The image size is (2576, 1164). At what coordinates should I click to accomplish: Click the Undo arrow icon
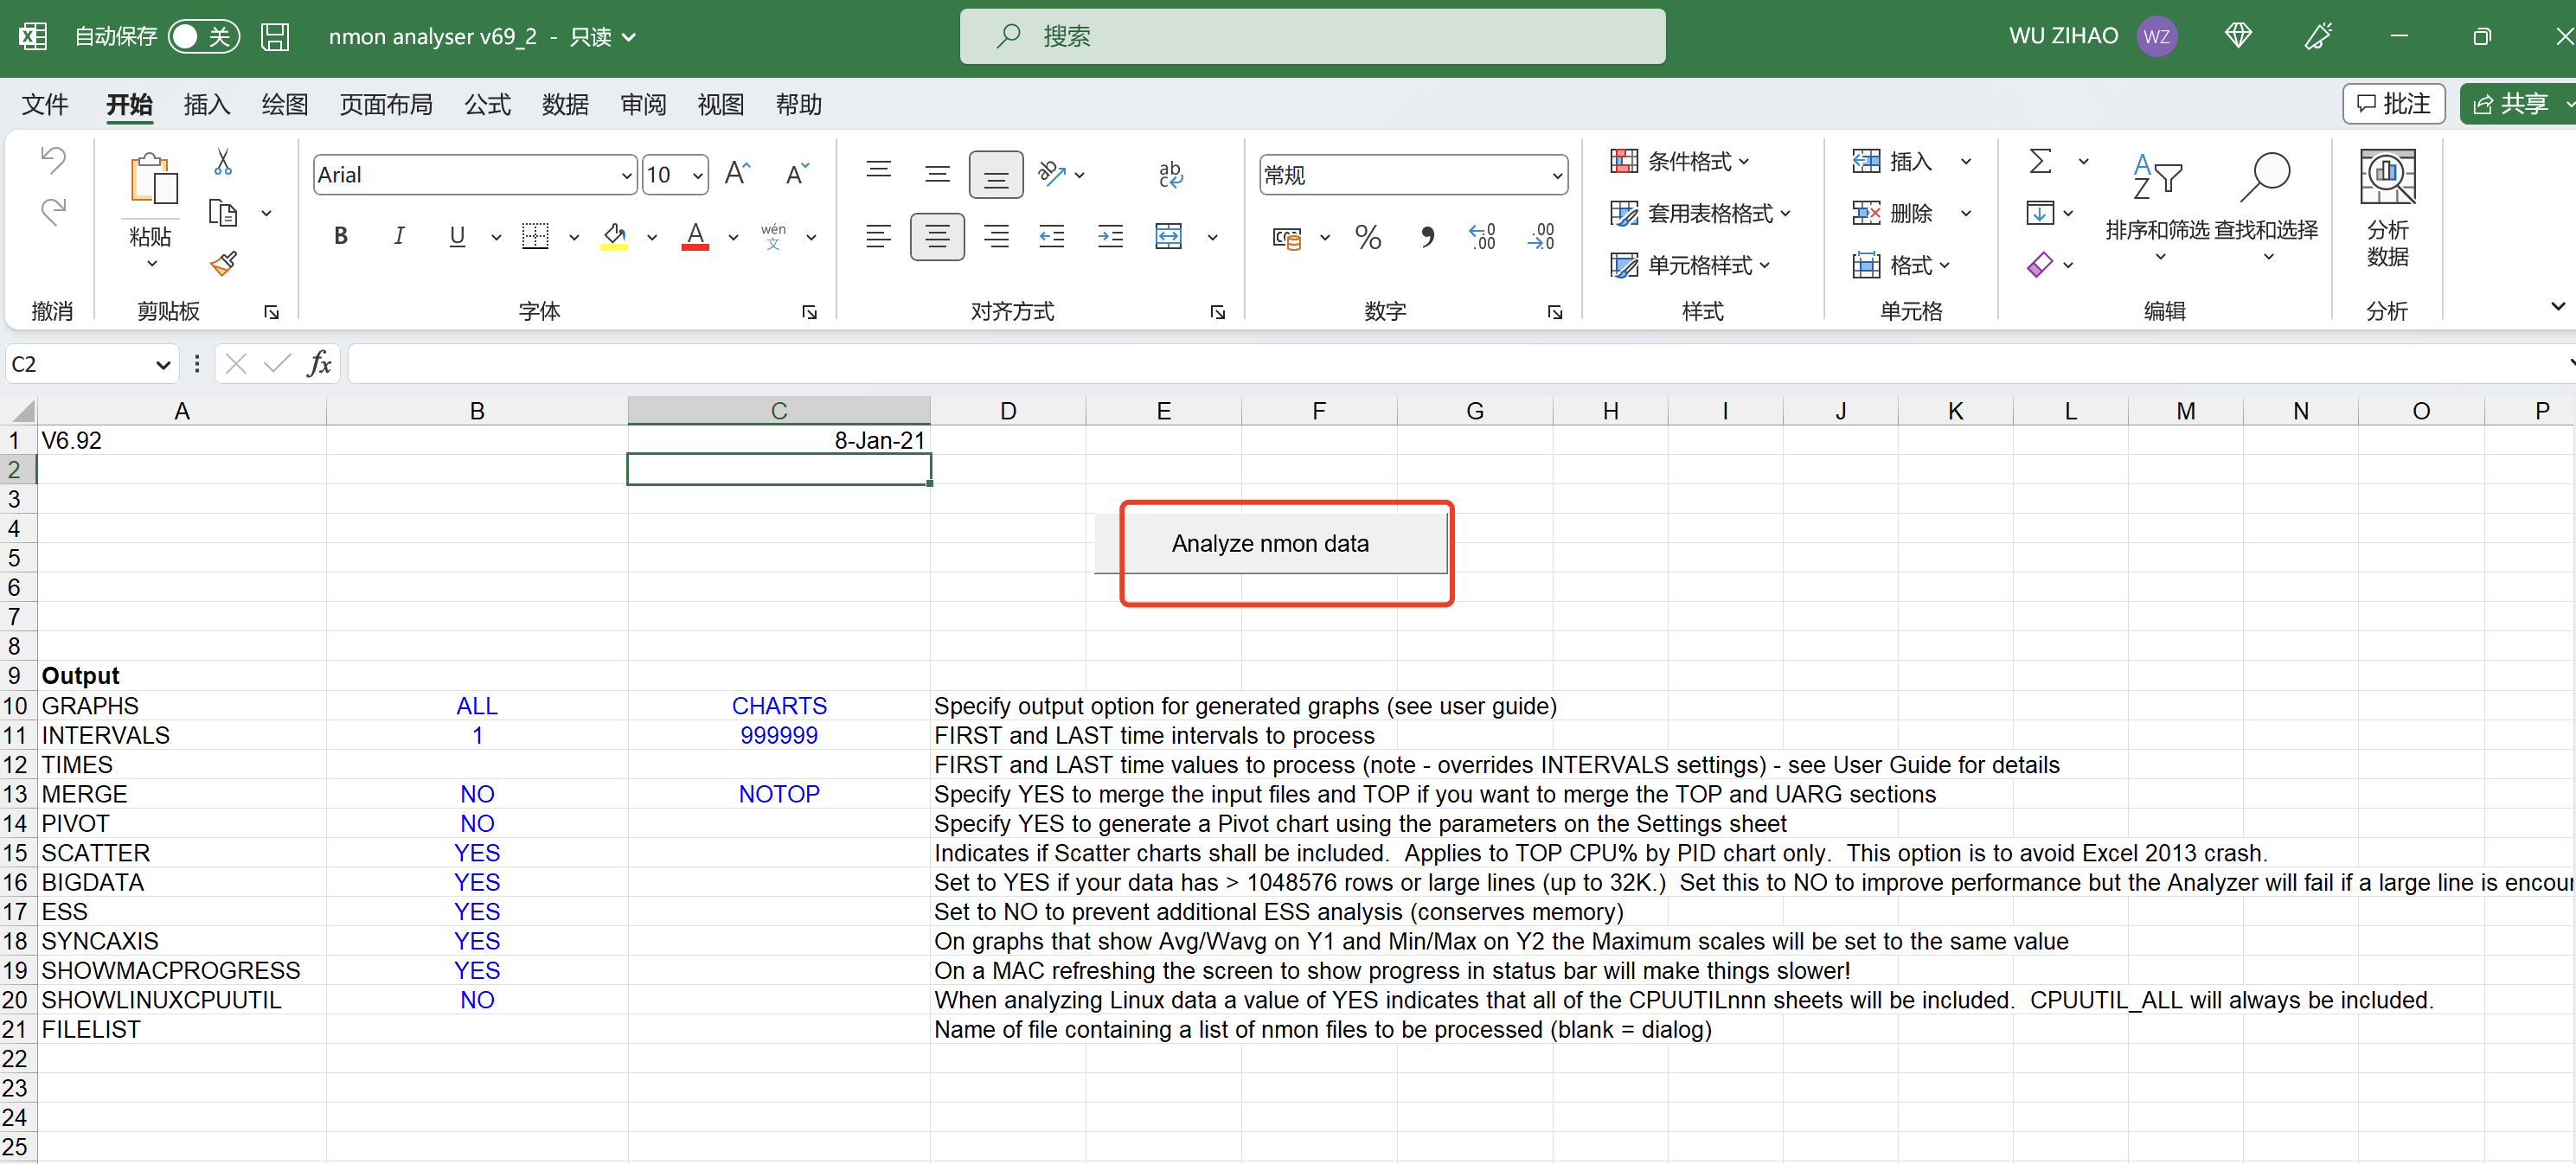(x=53, y=160)
